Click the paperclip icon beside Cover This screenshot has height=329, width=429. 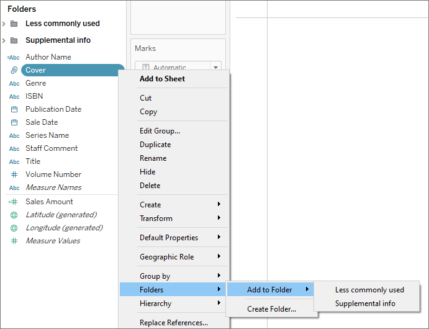click(14, 70)
